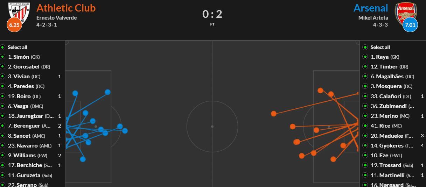This screenshot has height=187, width=426.
Task: Click manager name Ernesto Valverde
Action: click(x=56, y=18)
